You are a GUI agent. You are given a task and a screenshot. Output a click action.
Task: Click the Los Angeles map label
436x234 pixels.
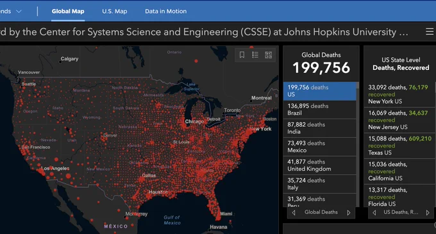tap(55, 169)
